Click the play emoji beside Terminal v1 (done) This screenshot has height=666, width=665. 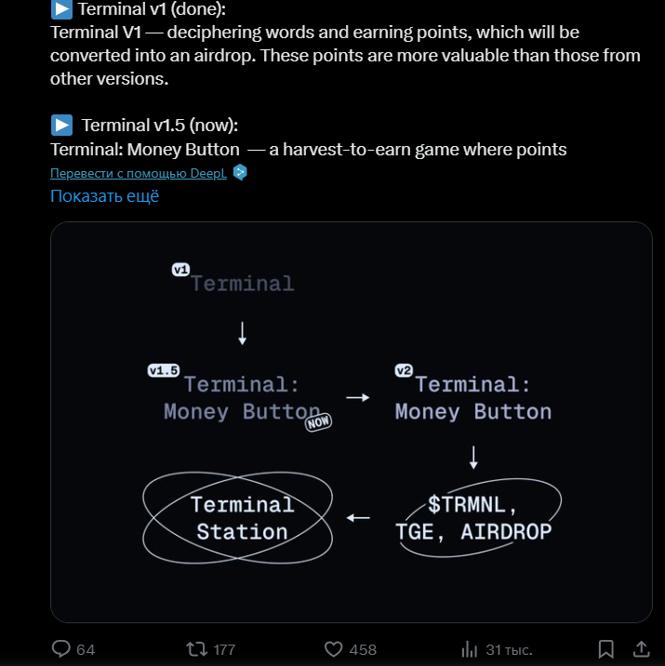point(61,9)
